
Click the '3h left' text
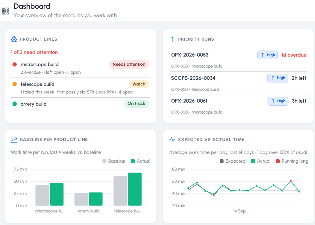coord(299,101)
